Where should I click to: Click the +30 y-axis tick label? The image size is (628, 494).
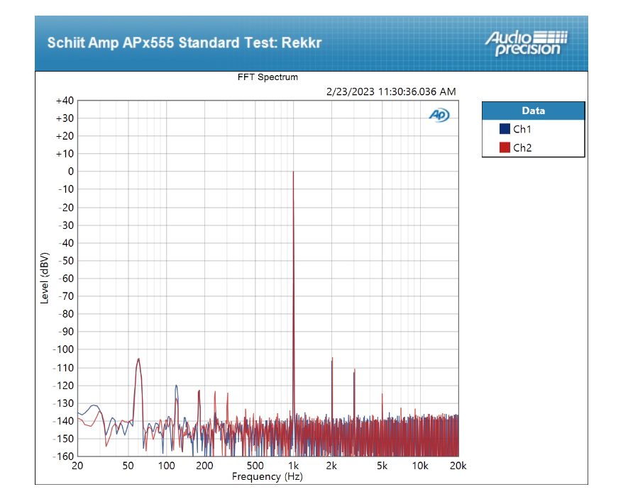65,118
